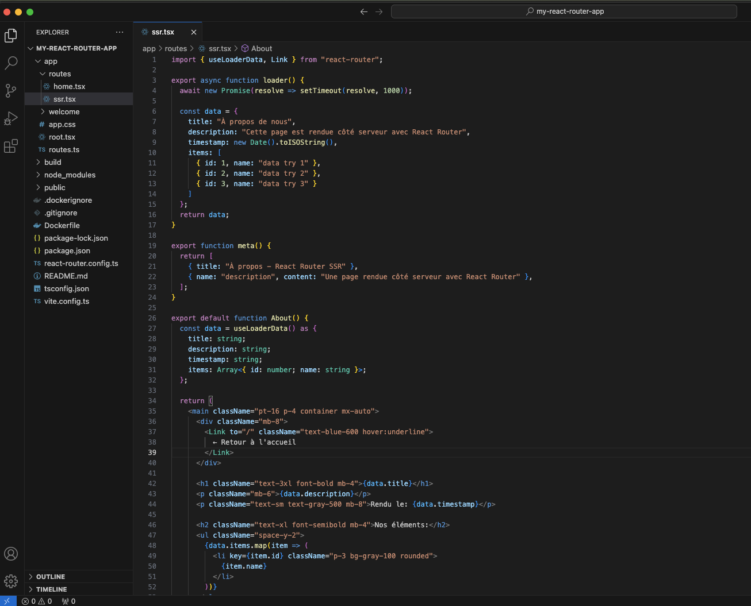The image size is (751, 606).
Task: Open the Manage gear icon
Action: [x=11, y=581]
